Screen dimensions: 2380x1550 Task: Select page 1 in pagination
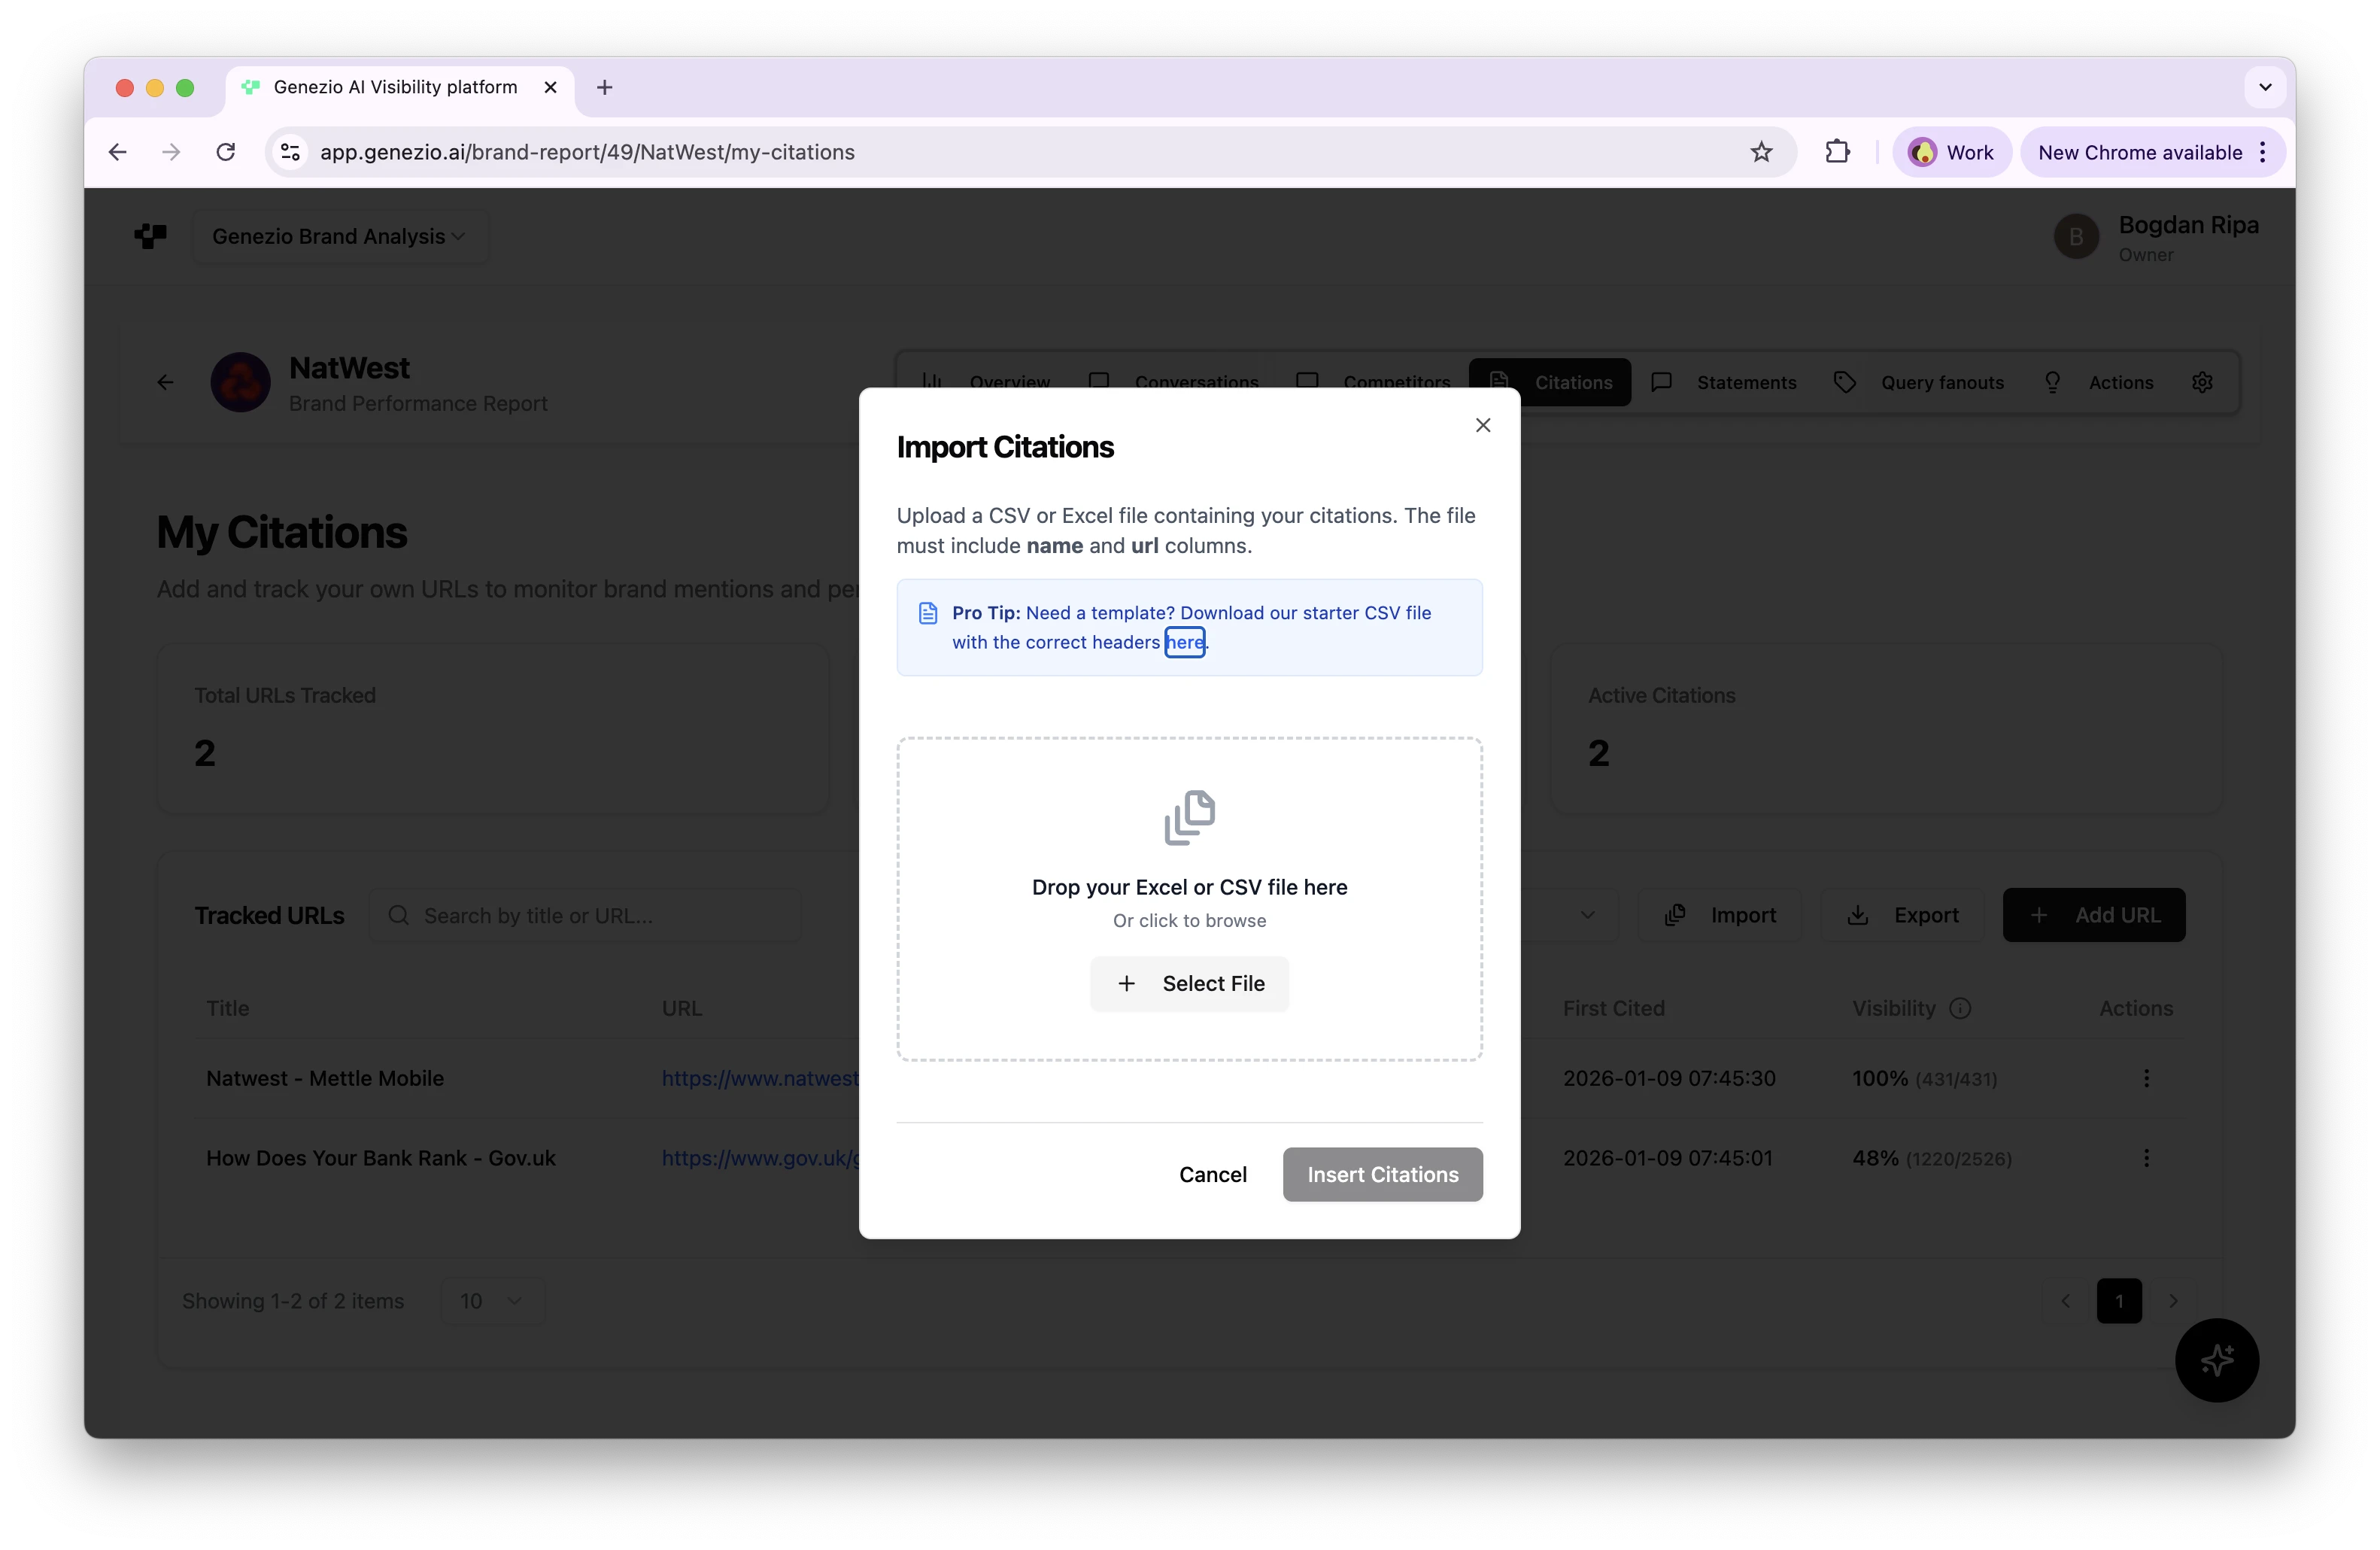pyautogui.click(x=2119, y=1301)
